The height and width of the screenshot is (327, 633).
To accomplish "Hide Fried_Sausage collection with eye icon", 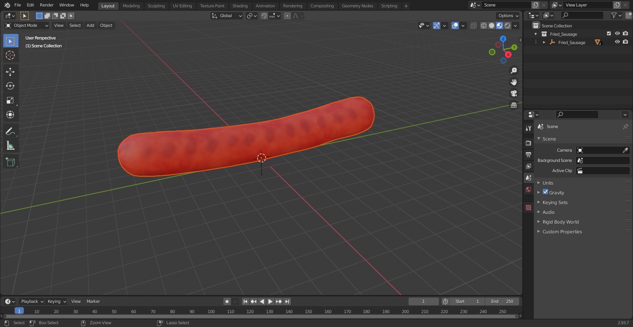I will click(x=617, y=34).
